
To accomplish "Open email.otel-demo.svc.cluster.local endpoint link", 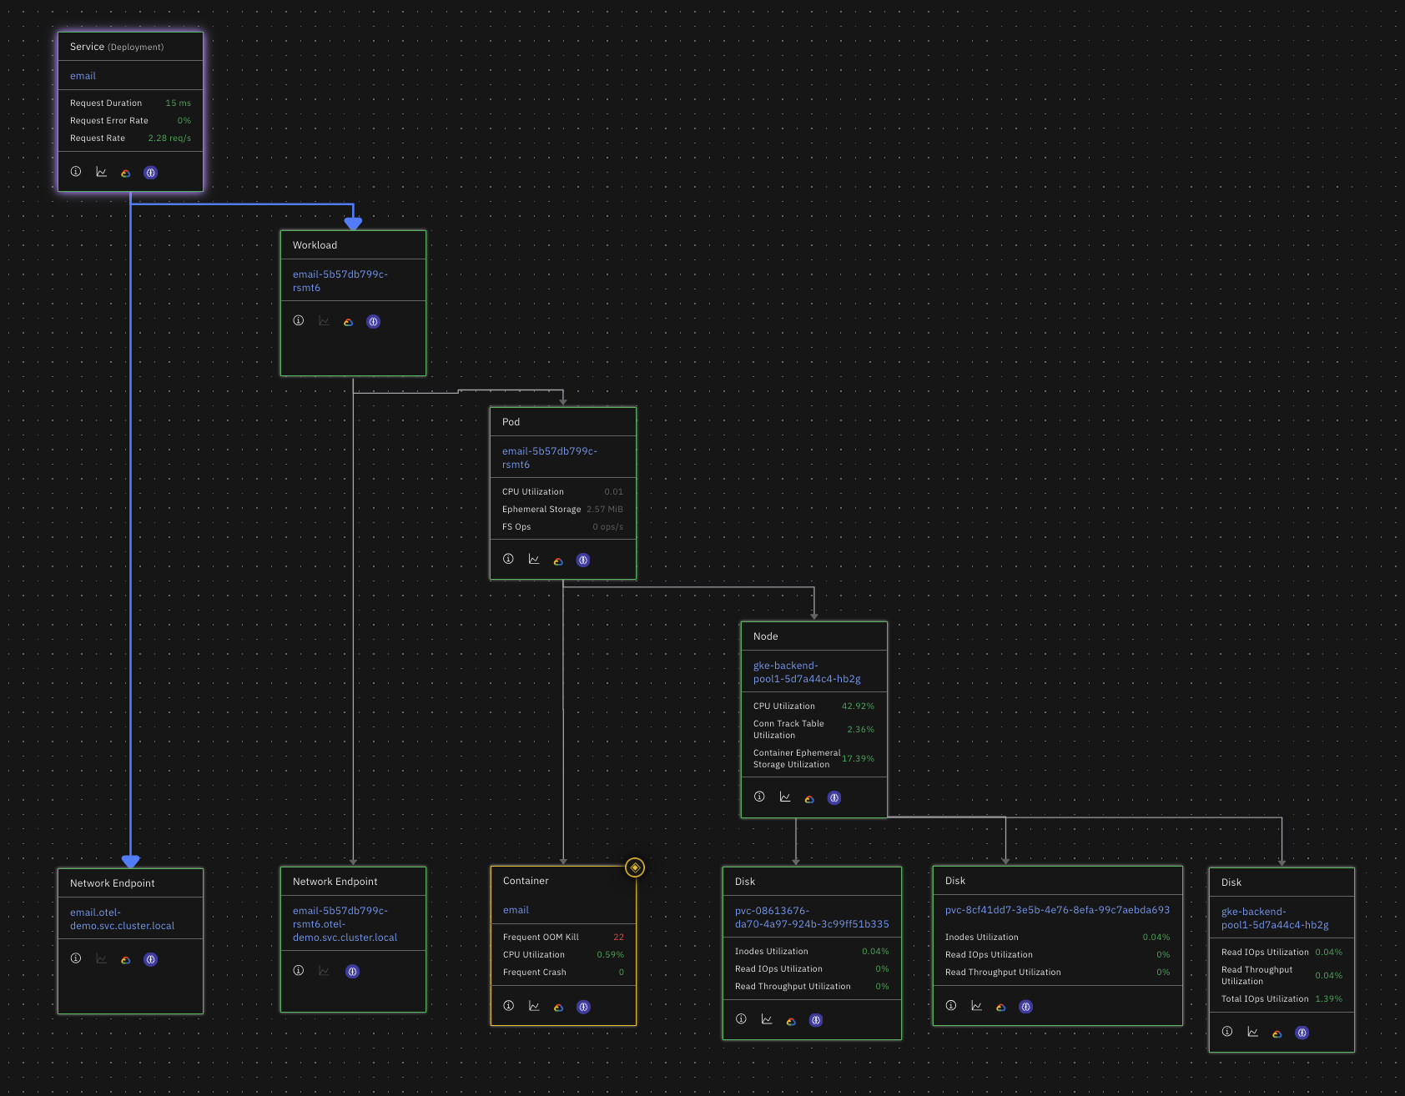I will 123,919.
